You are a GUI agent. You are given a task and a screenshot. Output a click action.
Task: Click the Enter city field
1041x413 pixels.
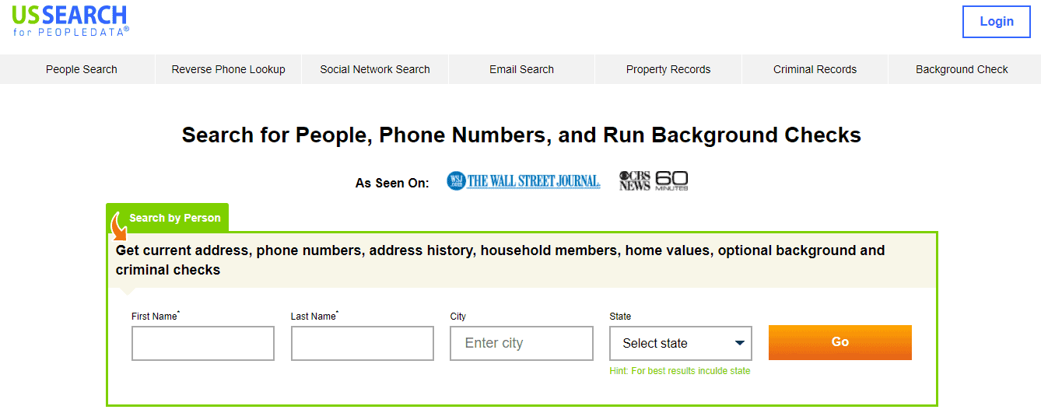pyautogui.click(x=521, y=343)
